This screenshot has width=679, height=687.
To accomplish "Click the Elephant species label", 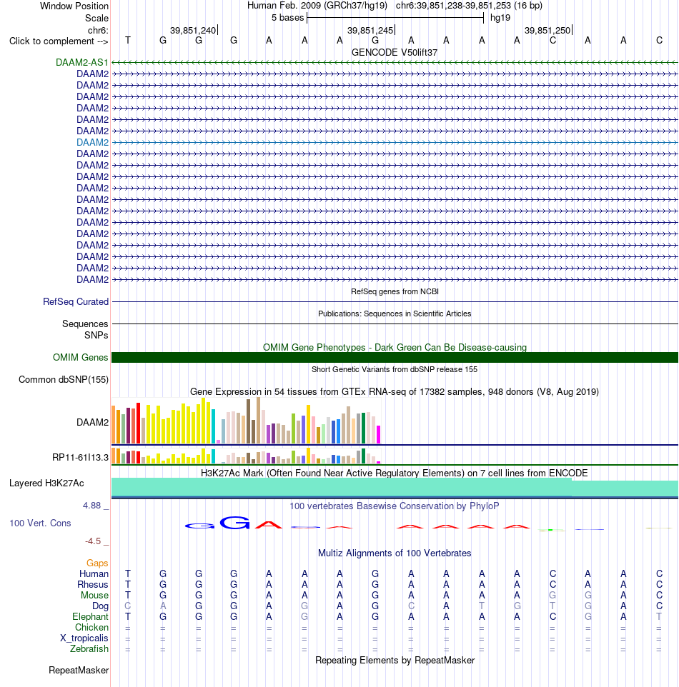I will point(90,616).
